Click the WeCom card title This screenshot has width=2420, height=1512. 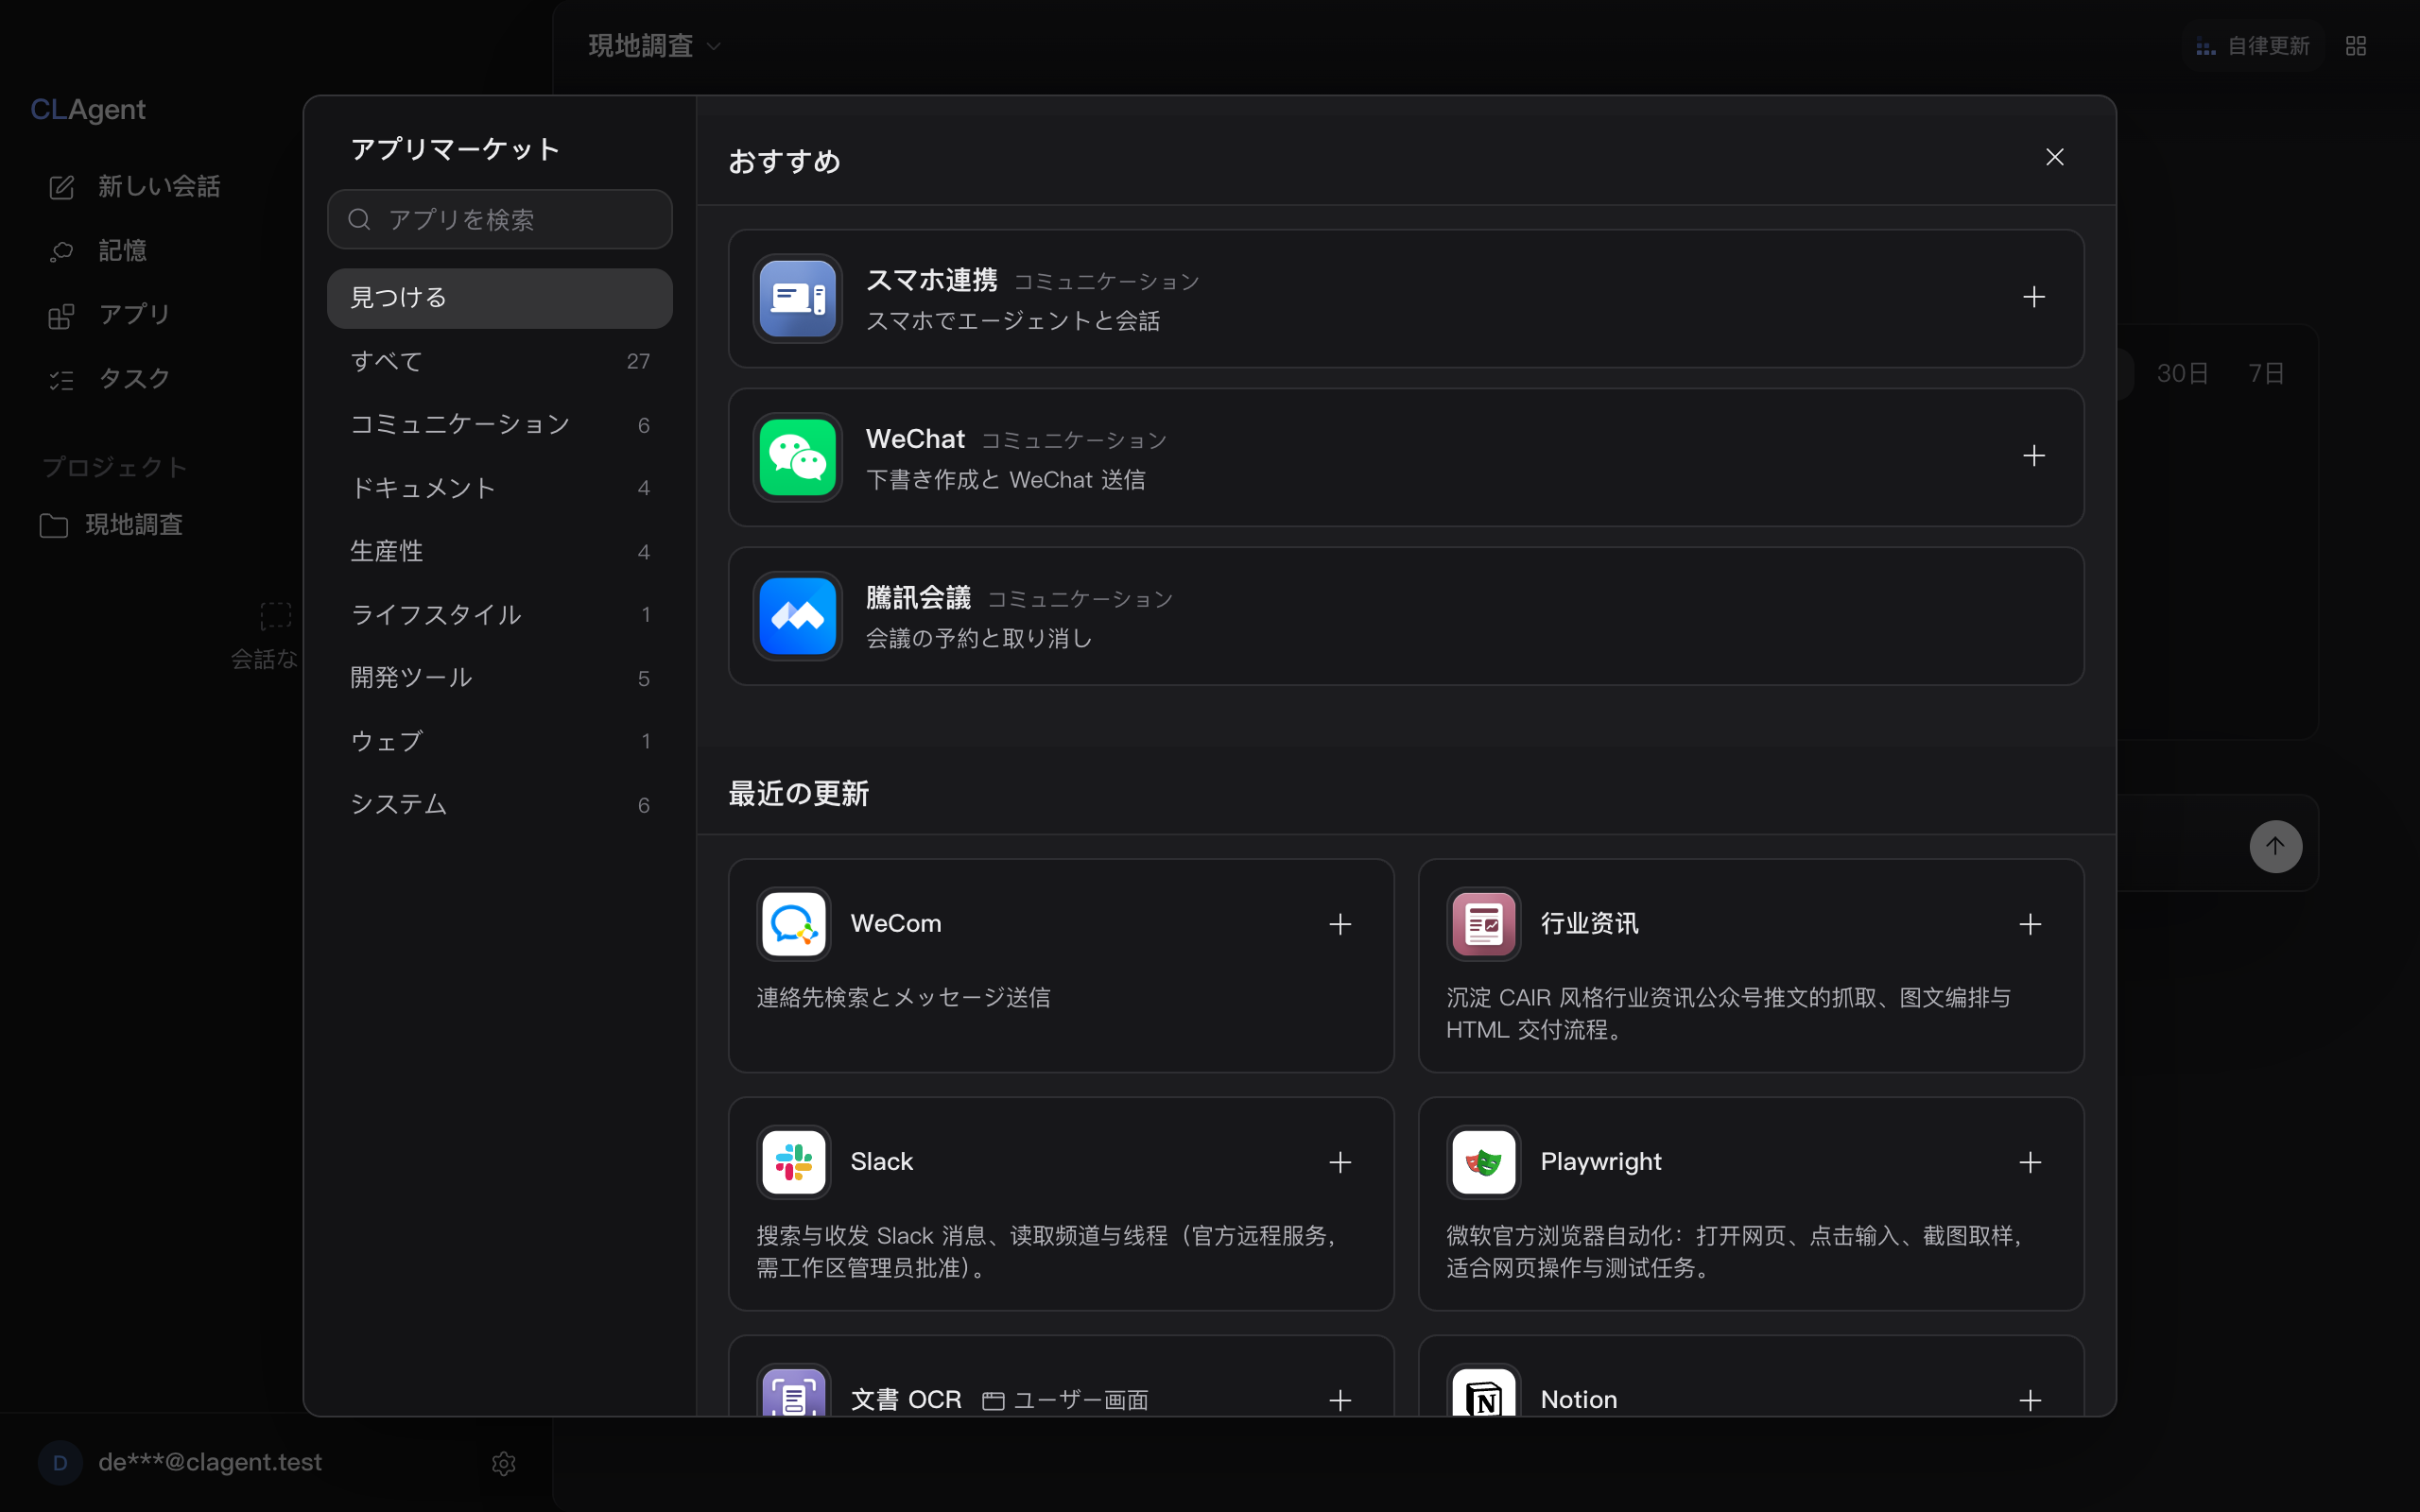(x=896, y=923)
